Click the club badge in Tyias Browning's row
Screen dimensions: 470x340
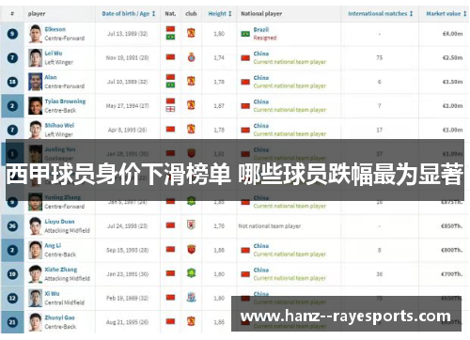191,105
